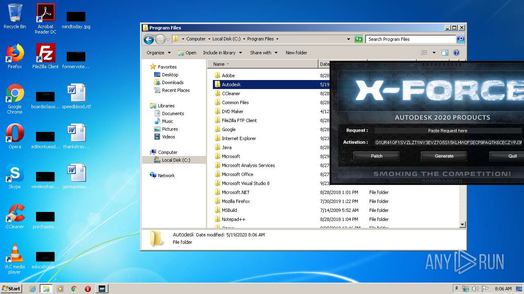Select the Microsoft Visual Studio 8 folder

click(246, 183)
